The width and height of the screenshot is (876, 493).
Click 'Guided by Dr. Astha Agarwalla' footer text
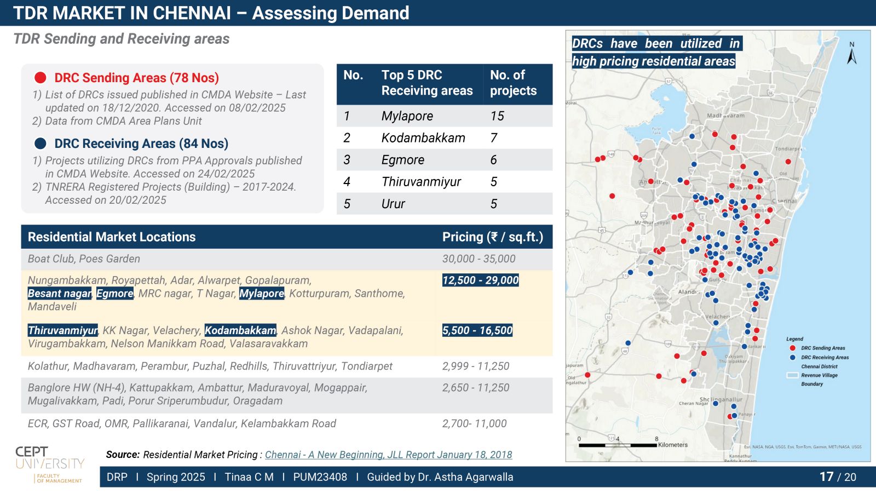[x=440, y=477]
